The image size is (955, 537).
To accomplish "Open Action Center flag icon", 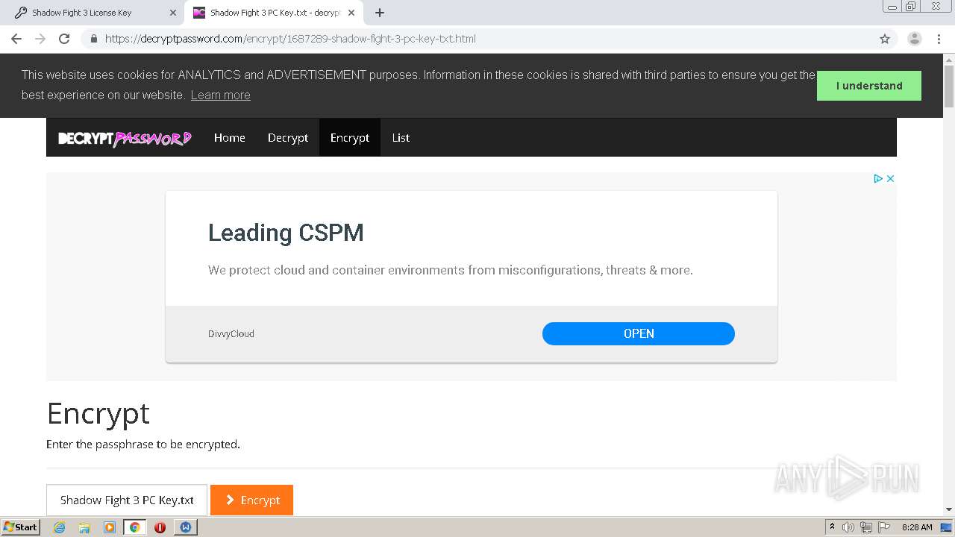I will (884, 527).
